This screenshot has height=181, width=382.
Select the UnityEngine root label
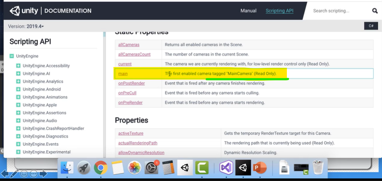[27, 56]
